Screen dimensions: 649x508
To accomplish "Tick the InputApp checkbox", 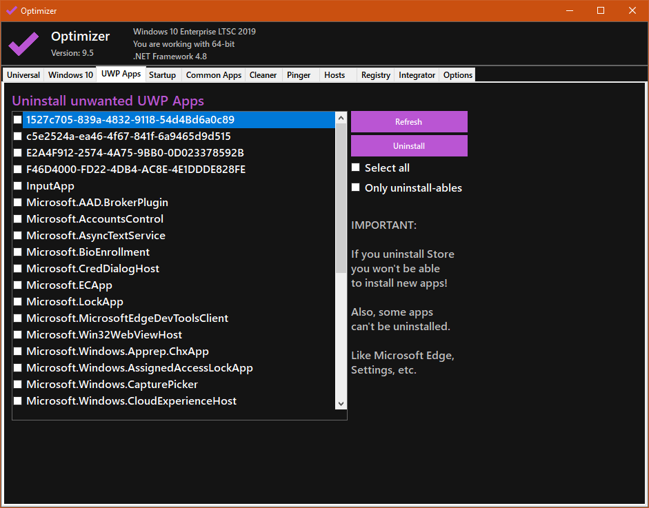I will point(19,186).
